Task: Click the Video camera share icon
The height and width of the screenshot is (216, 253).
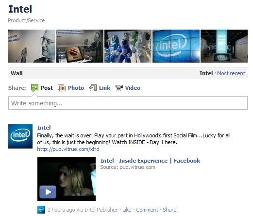Action: (119, 88)
